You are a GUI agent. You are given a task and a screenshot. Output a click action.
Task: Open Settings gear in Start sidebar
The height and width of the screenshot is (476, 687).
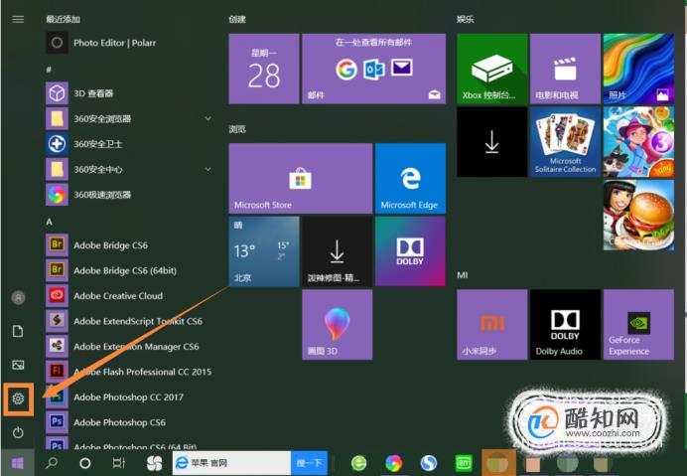(18, 398)
